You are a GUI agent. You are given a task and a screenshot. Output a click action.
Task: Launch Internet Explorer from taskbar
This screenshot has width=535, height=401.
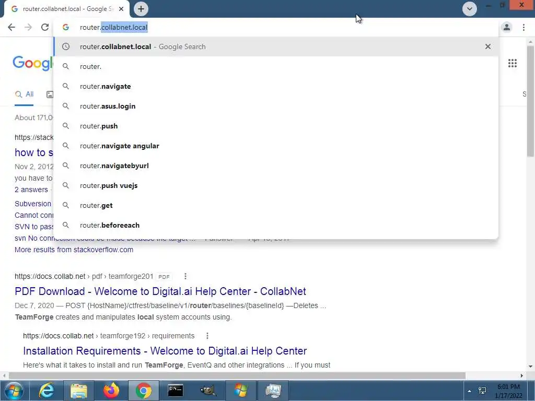tap(46, 391)
